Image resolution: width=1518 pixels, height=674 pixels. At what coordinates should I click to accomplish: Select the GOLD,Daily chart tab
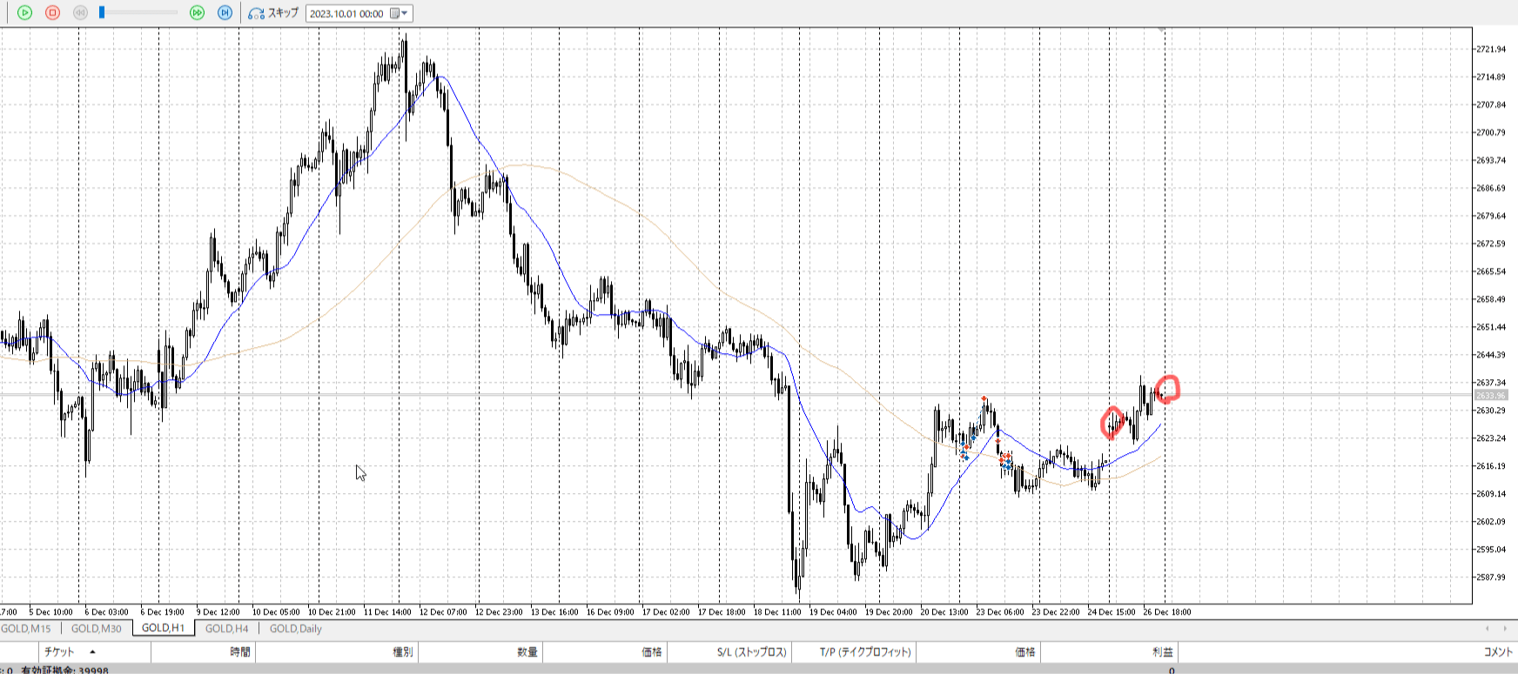click(x=295, y=629)
